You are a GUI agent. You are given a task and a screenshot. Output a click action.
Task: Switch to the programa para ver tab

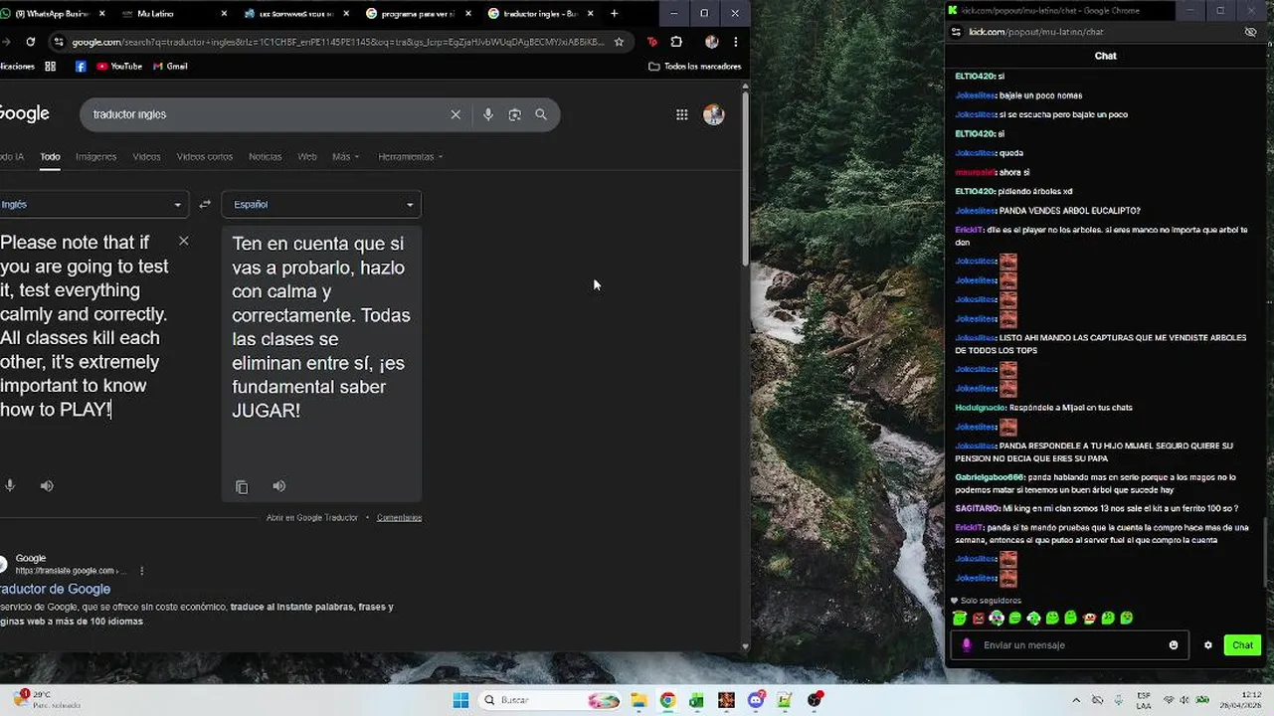click(418, 14)
